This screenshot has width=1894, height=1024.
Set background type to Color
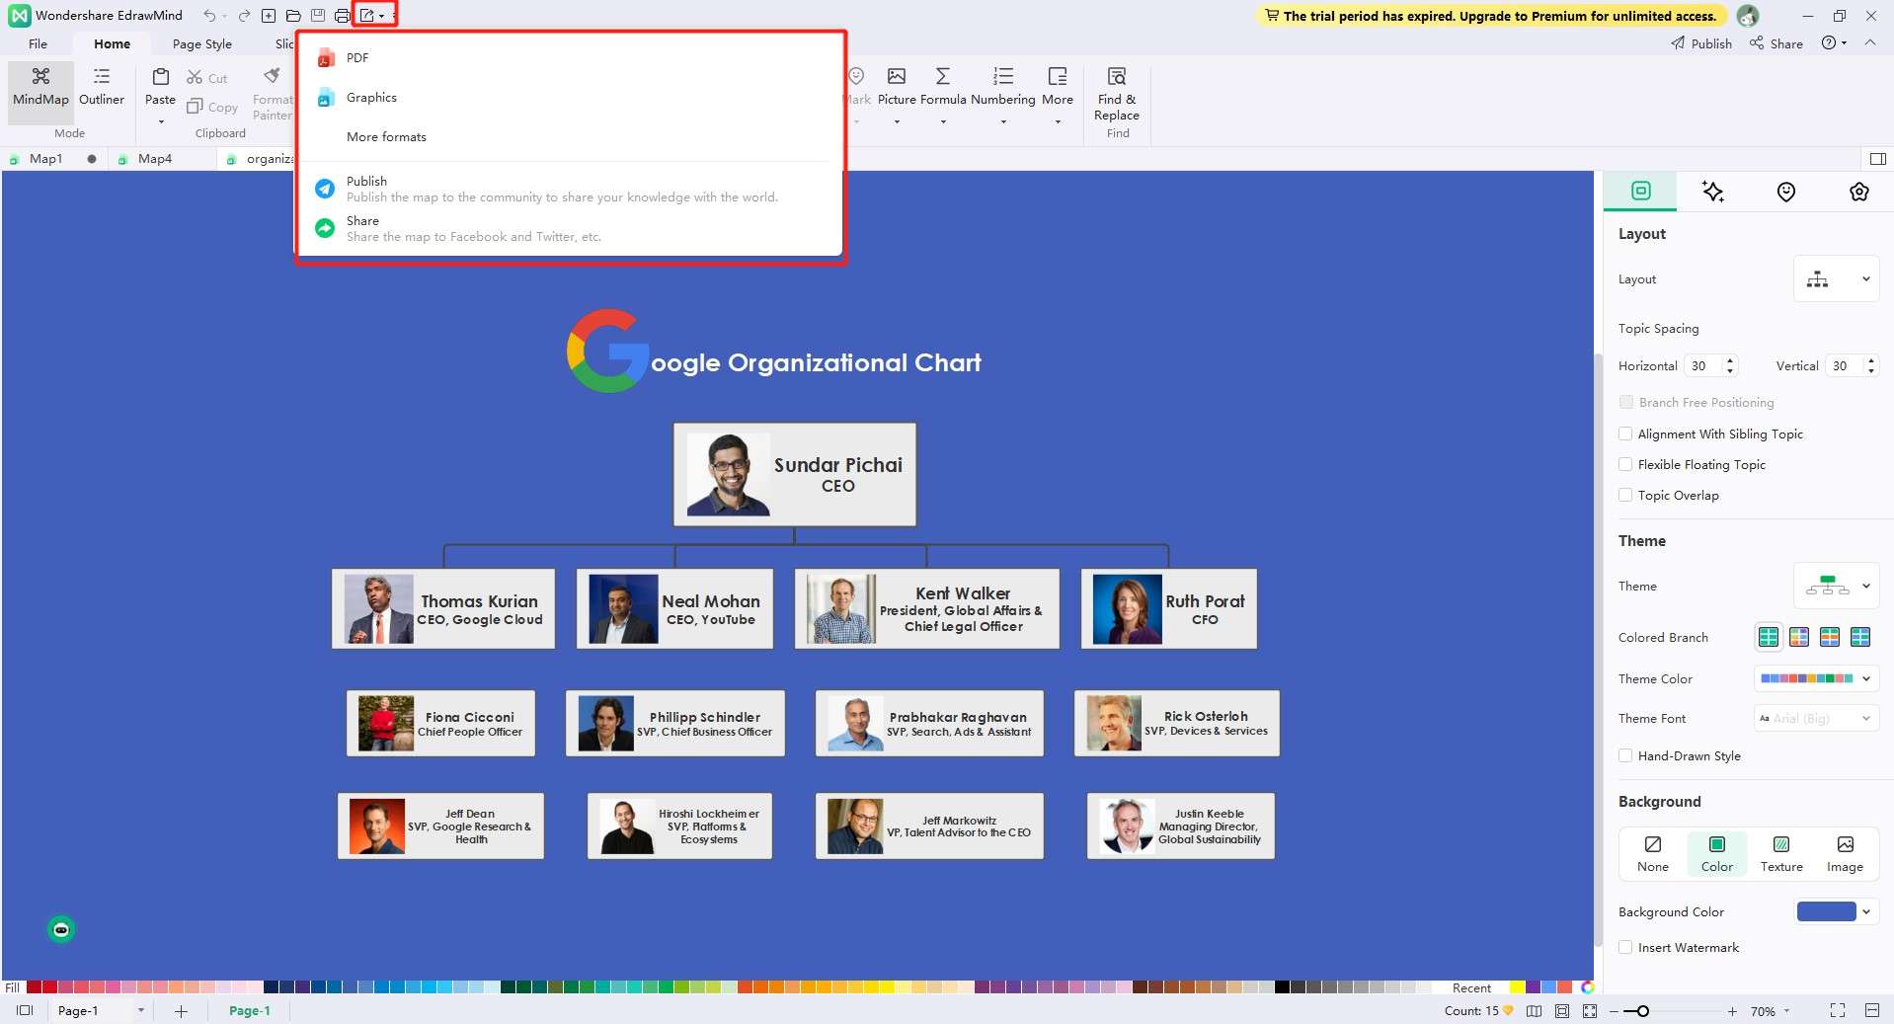(1717, 854)
